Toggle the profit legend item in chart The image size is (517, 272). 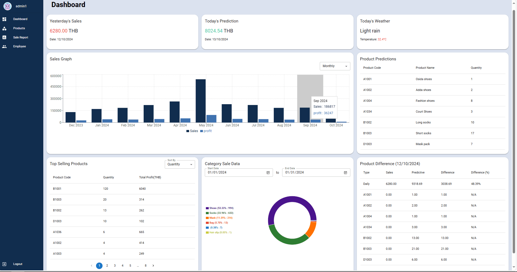pos(206,131)
